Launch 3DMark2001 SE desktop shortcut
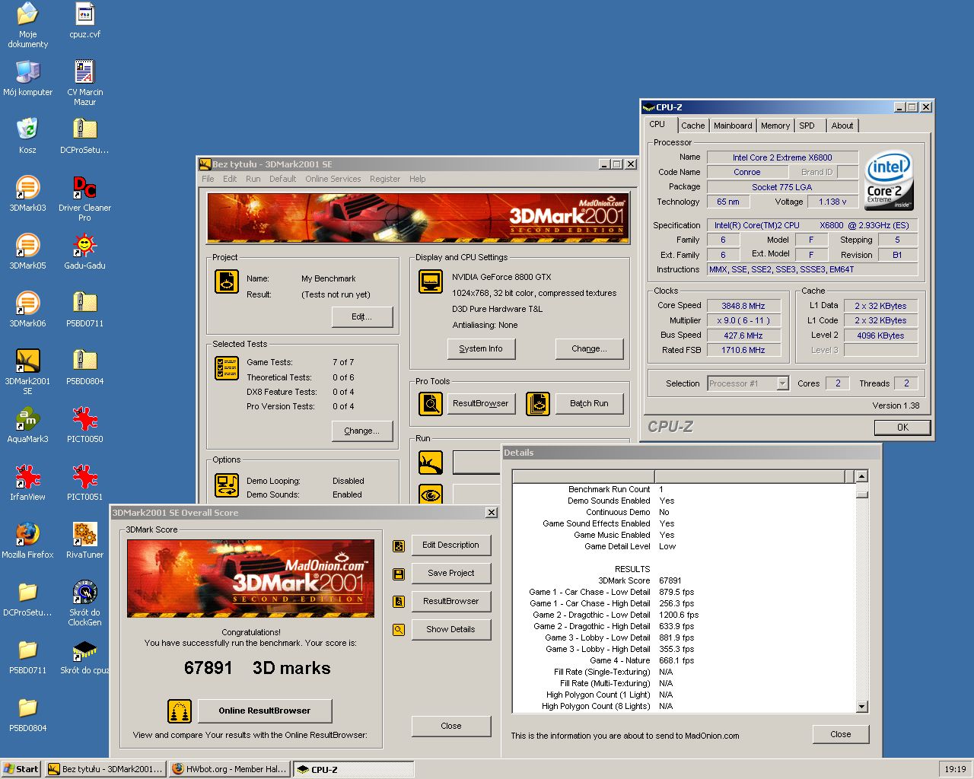 pos(27,371)
